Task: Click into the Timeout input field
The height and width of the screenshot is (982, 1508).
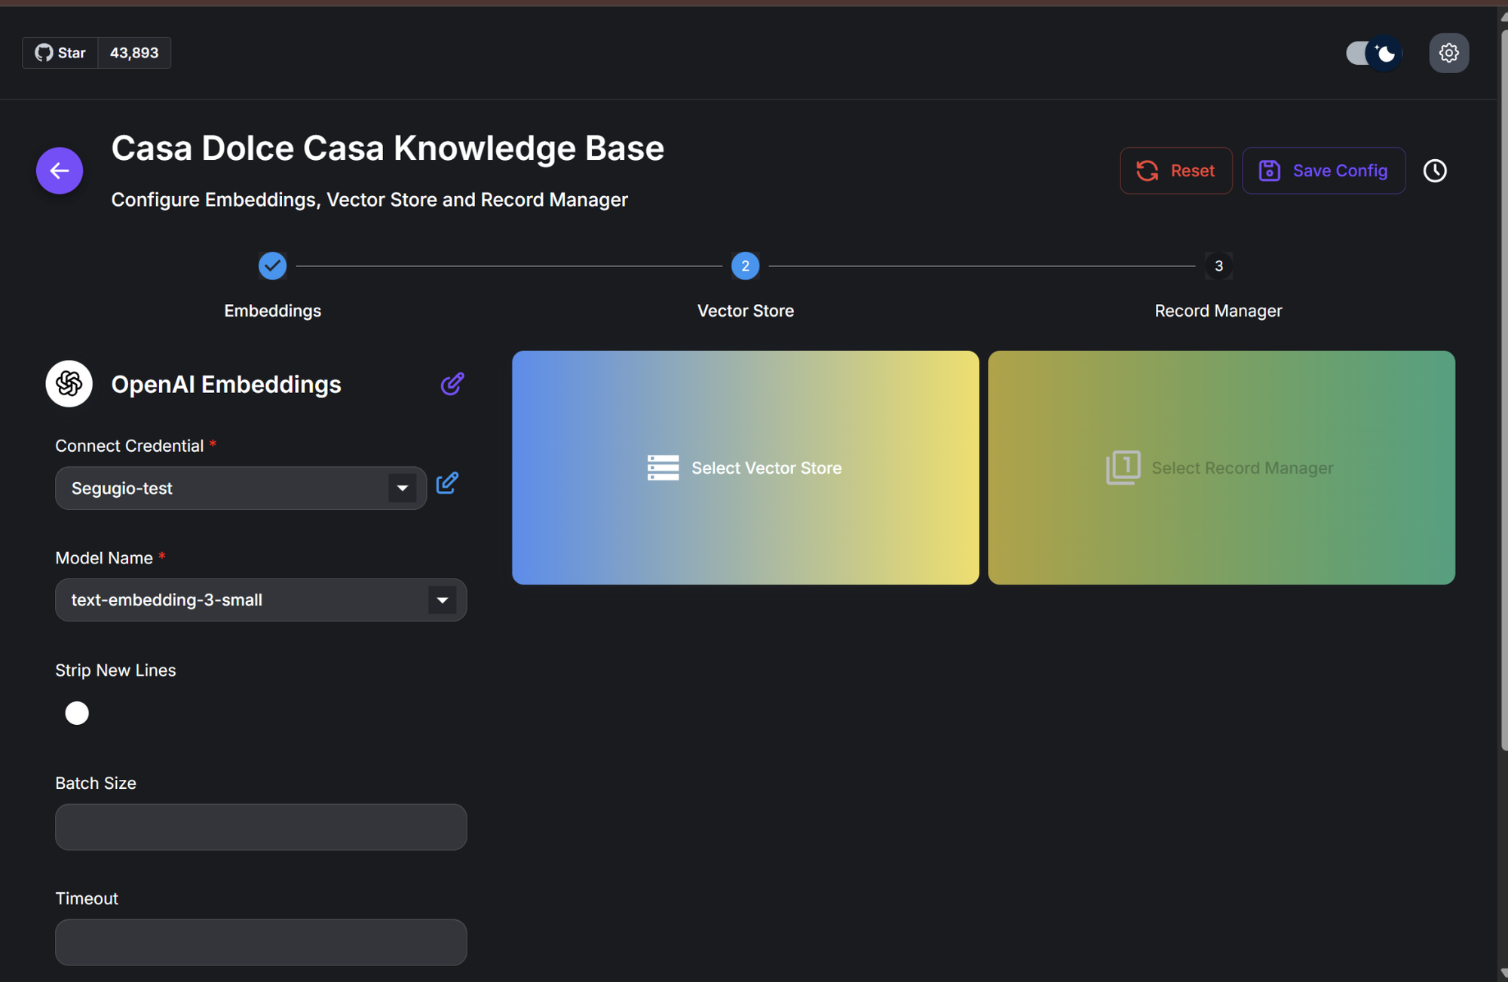Action: (x=261, y=941)
